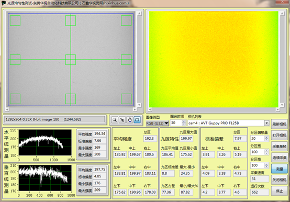Increase exposure time with the up stepper
Image resolution: width=290 pixels, height=202 pixels.
[x=184, y=121]
